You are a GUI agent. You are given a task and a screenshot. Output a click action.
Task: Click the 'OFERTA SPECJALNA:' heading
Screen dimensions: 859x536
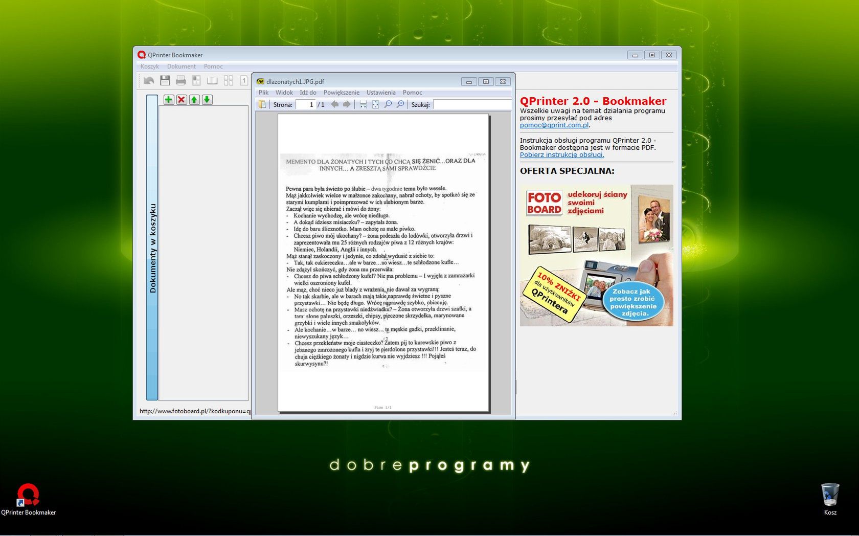pyautogui.click(x=567, y=171)
